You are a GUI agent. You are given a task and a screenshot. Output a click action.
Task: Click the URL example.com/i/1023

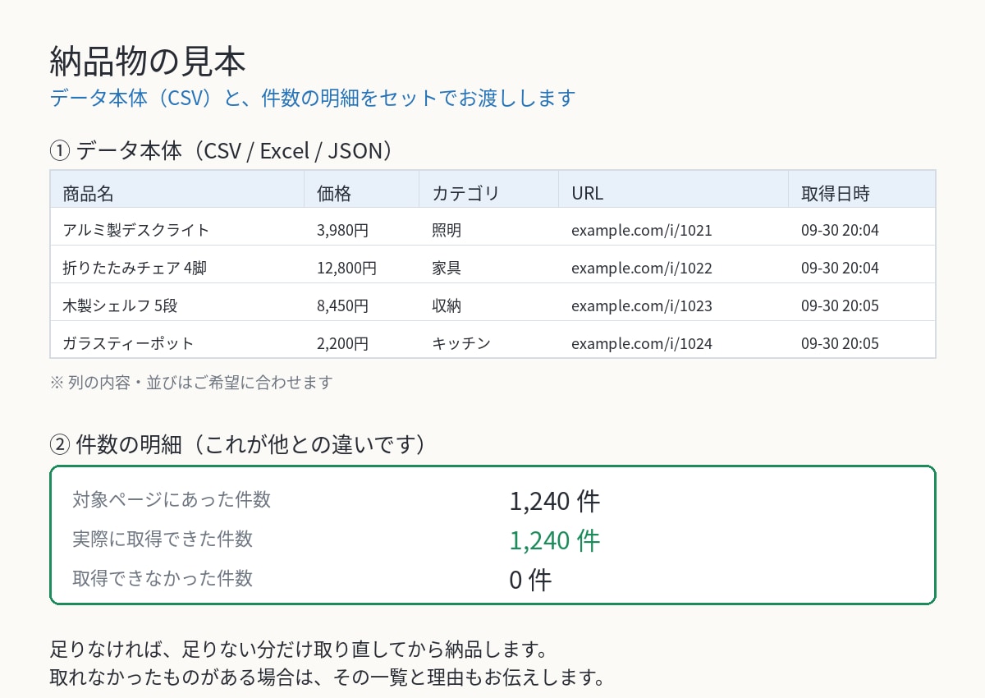(x=642, y=305)
